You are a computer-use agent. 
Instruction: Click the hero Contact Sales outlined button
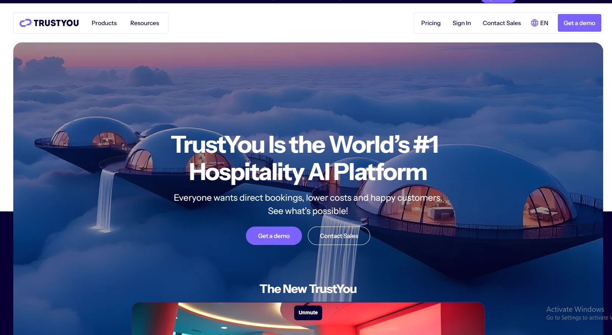339,236
